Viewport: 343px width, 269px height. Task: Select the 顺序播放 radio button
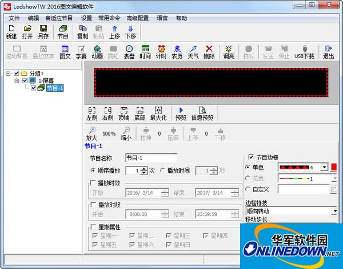[x=93, y=170]
